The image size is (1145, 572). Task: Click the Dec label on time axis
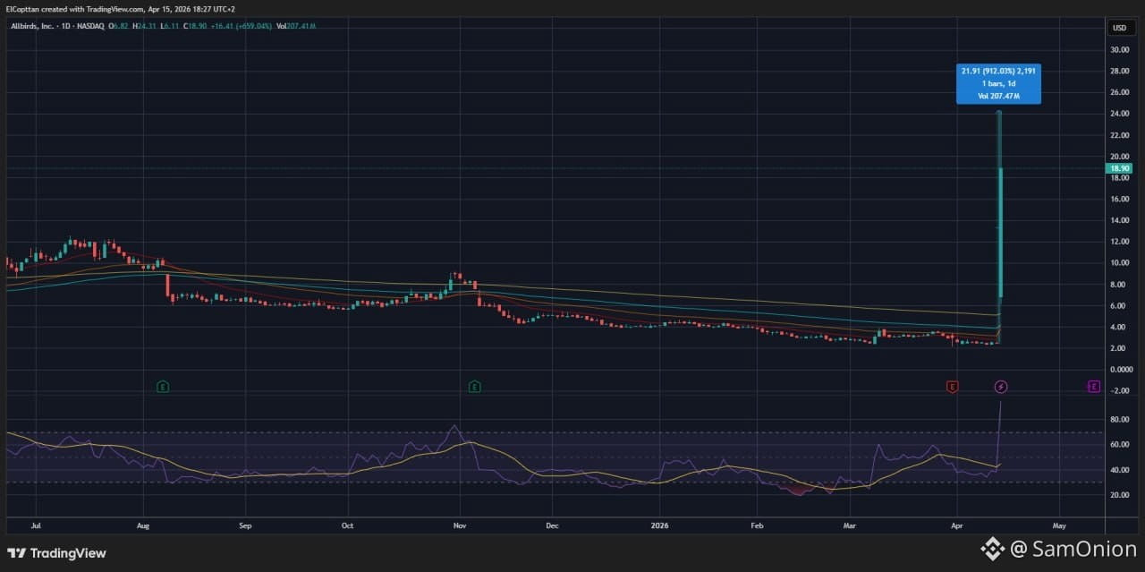coord(552,526)
